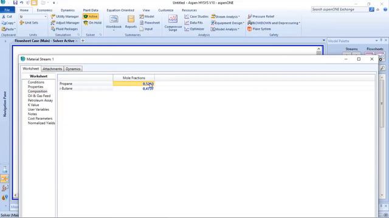The width and height of the screenshot is (389, 218).
Task: Open the Equation Oriented ribbon tab
Action: pos(120,10)
